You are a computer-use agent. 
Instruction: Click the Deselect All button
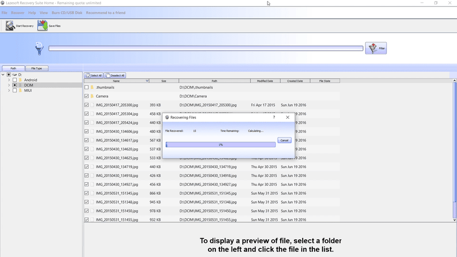(x=115, y=75)
